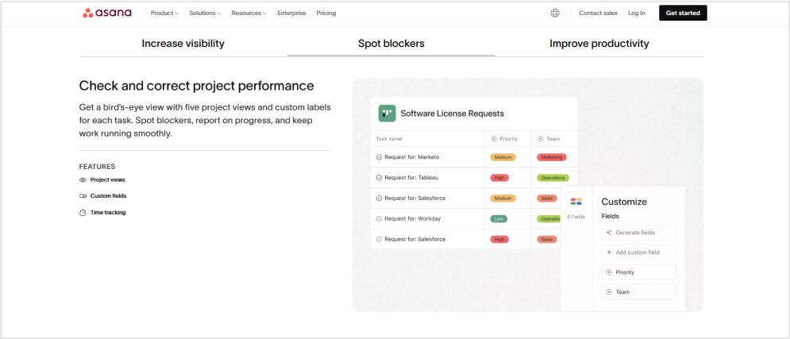This screenshot has width=790, height=339.
Task: Check the High-priority Request for: Salesforce task
Action: (380, 239)
